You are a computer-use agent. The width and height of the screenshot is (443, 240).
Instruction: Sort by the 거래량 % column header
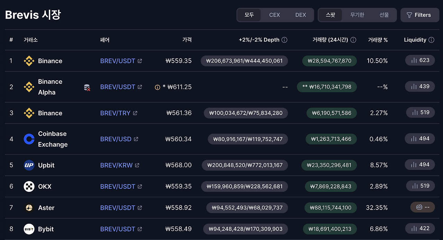click(378, 40)
